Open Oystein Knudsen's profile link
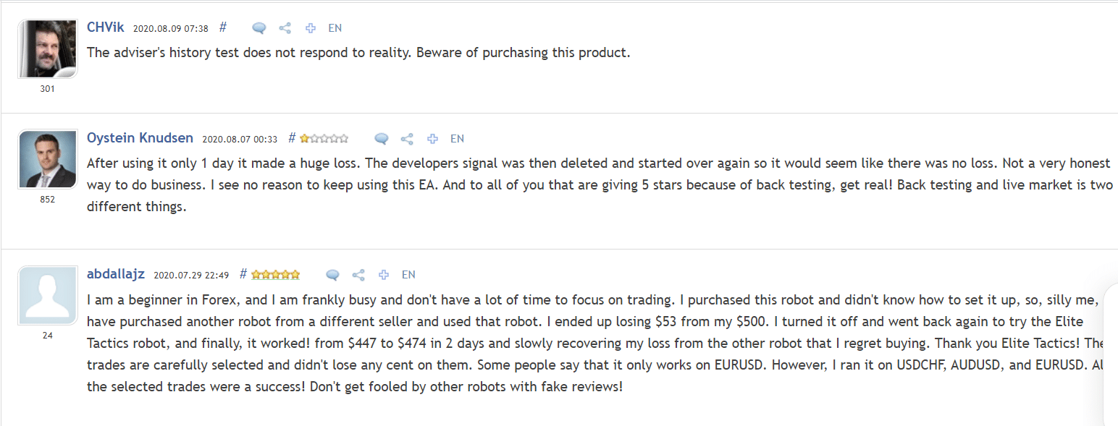 pyautogui.click(x=140, y=138)
